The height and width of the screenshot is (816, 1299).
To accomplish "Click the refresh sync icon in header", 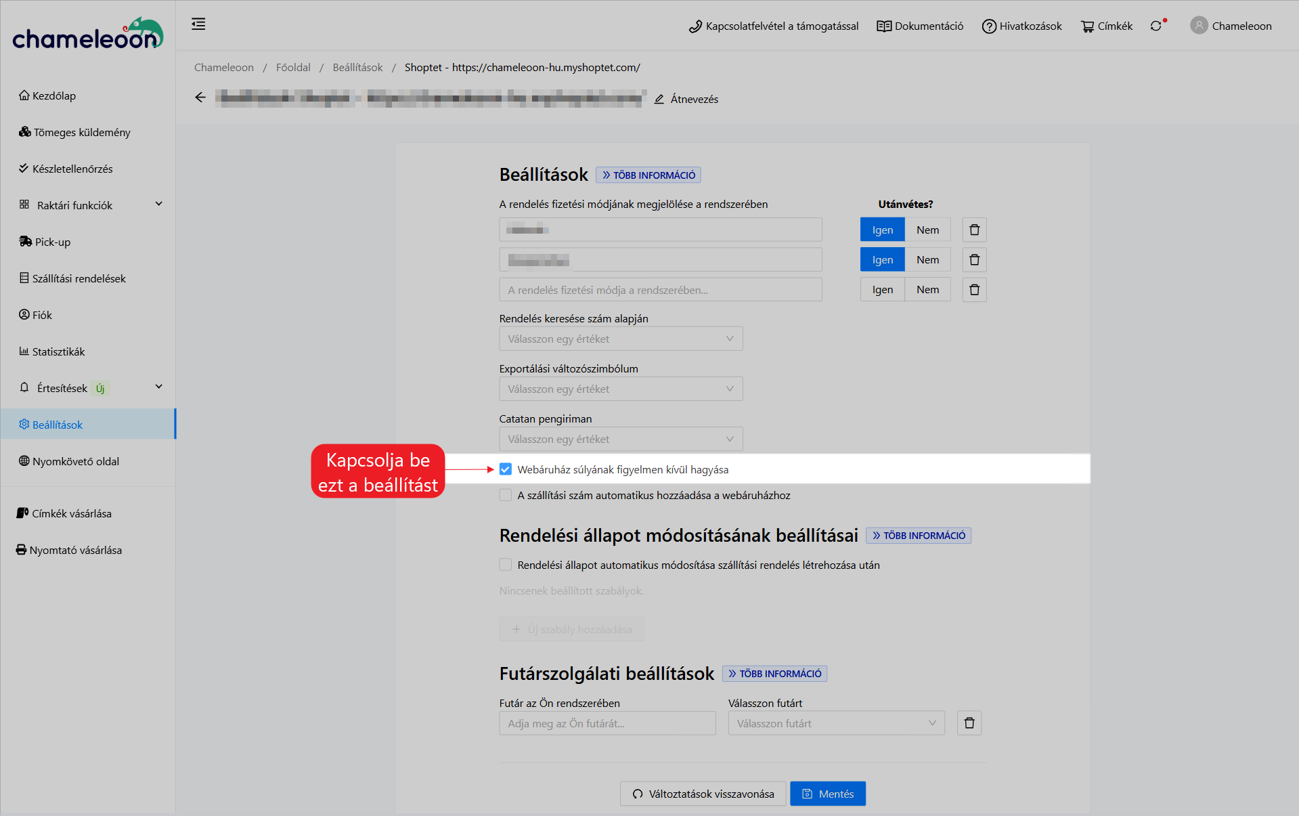I will click(x=1156, y=26).
